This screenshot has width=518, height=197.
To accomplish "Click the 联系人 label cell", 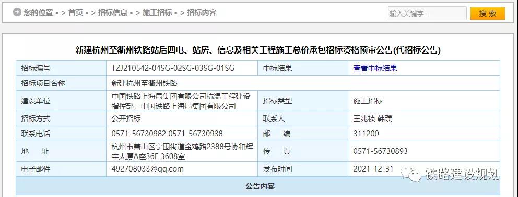I will tap(303, 119).
